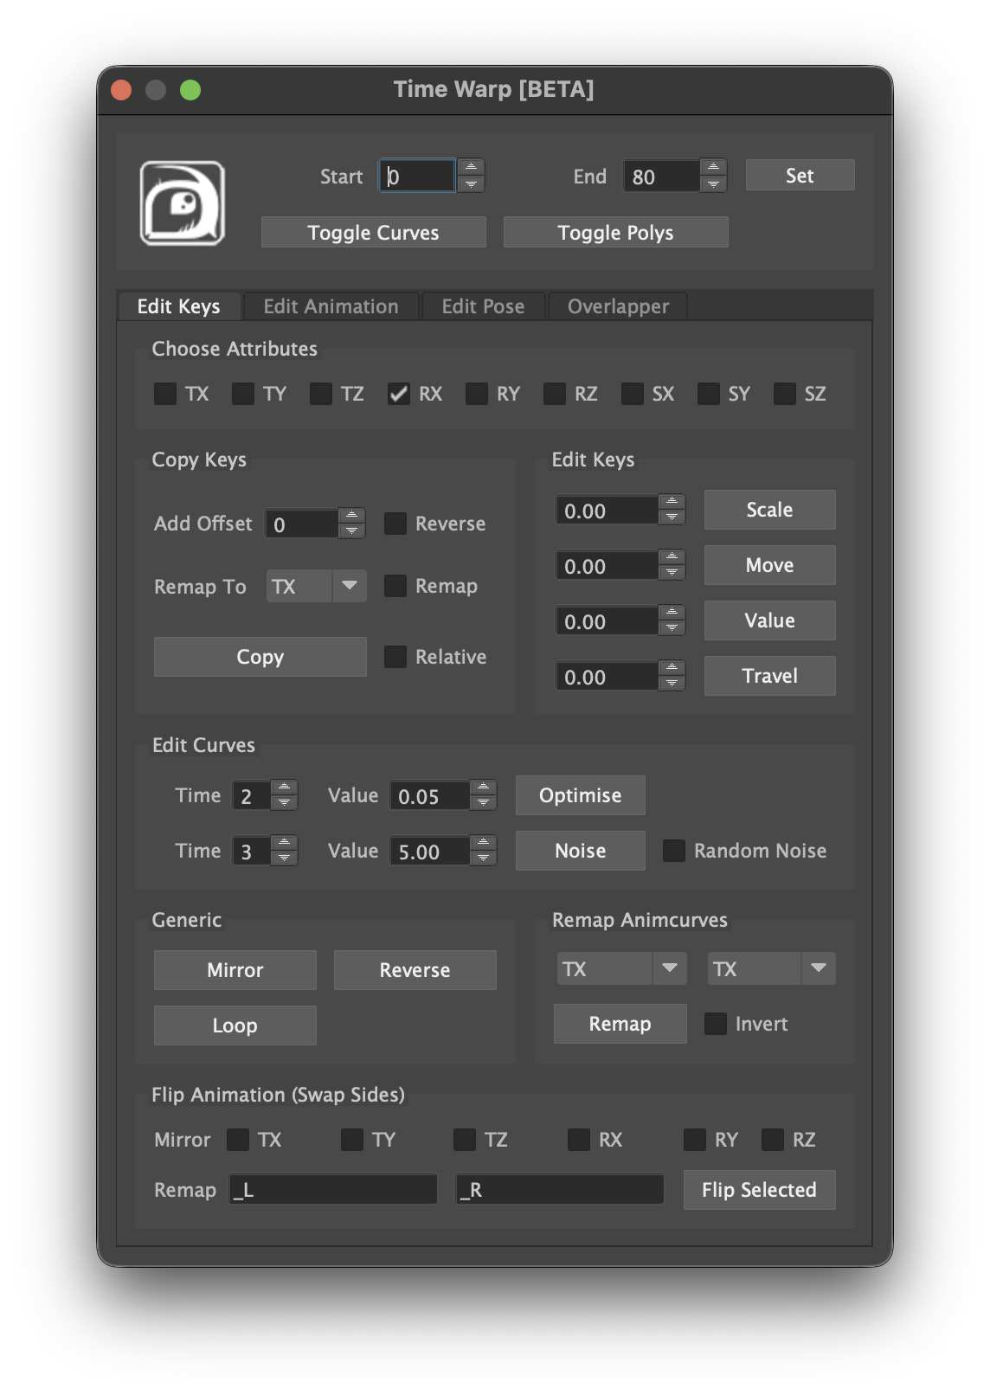Click Toggle Curves

374,232
